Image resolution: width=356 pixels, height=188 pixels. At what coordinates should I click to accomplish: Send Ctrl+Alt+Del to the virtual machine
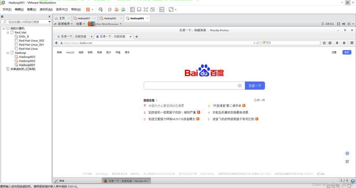click(100, 9)
